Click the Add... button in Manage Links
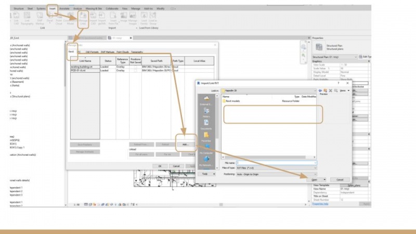The width and height of the screenshot is (416, 234). tap(185, 144)
